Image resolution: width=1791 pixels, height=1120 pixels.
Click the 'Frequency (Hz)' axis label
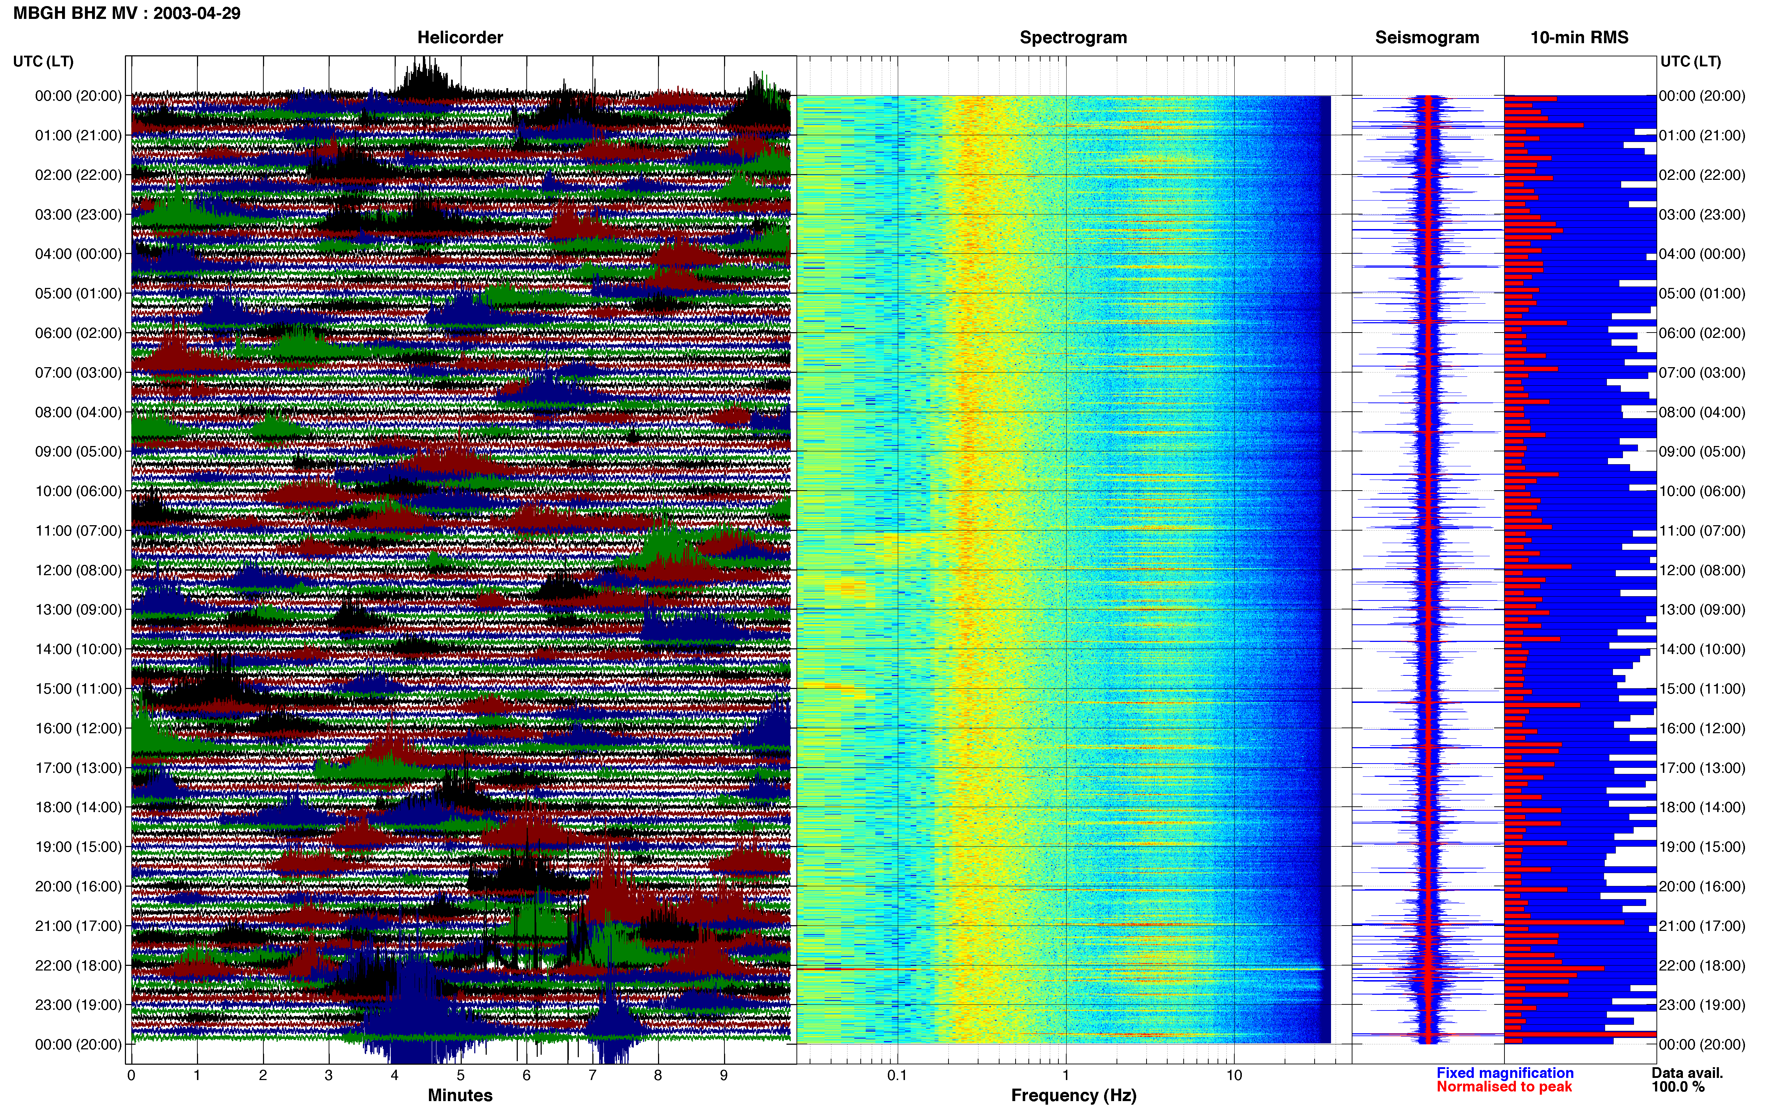[1073, 1095]
